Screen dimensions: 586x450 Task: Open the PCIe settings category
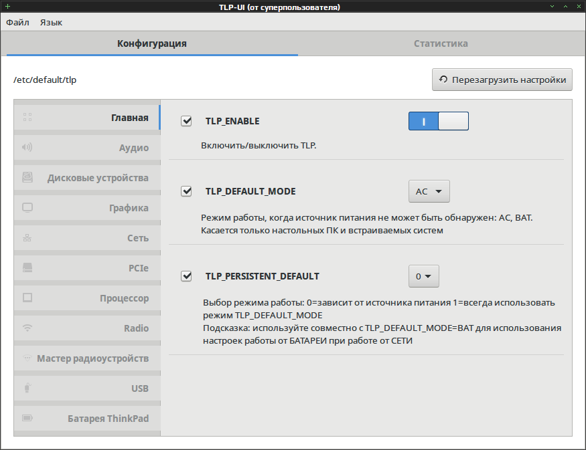pos(87,268)
